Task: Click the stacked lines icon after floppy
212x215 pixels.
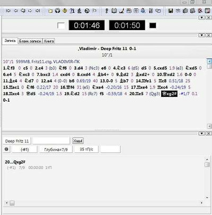Action: (178, 11)
